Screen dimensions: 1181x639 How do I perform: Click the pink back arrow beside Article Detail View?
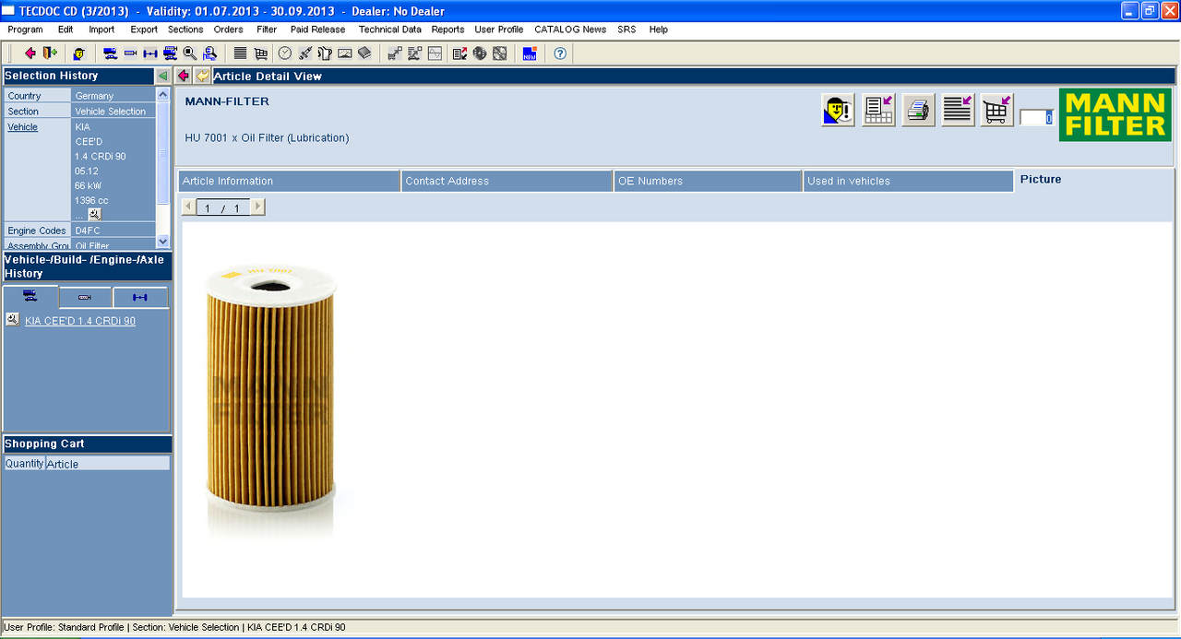(184, 76)
